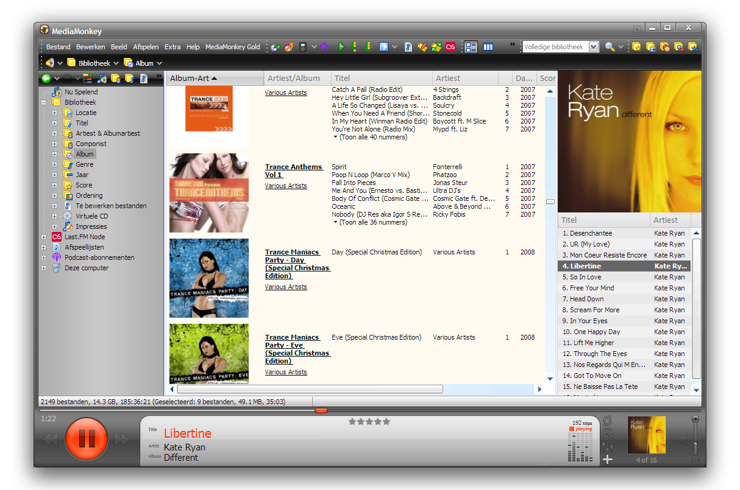The height and width of the screenshot is (490, 740).
Task: Open the Volledige bibliotheek search scope dropdown
Action: click(x=594, y=47)
